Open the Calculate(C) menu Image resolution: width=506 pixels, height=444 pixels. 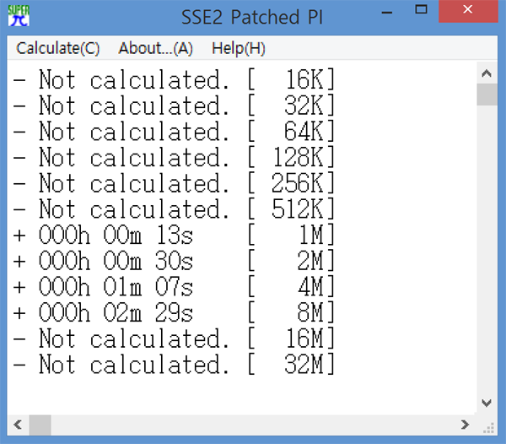pyautogui.click(x=58, y=48)
